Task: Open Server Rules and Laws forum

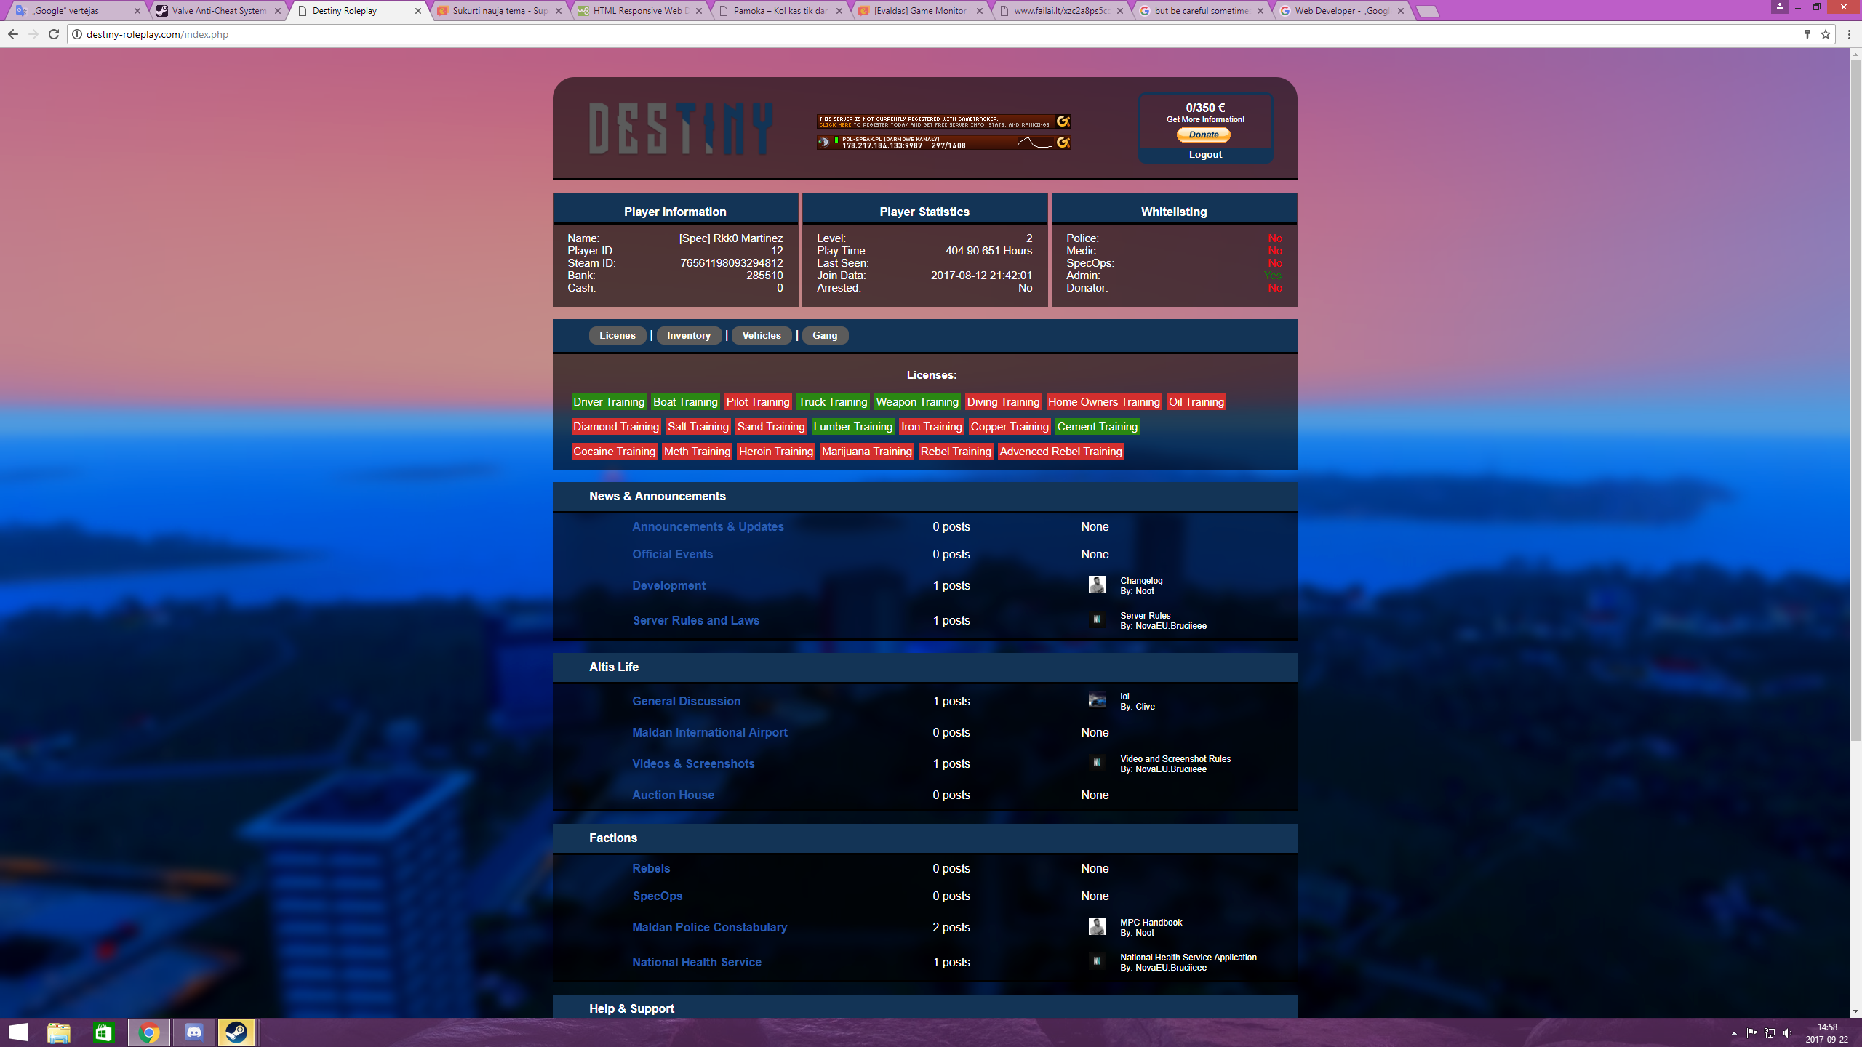Action: 695,620
